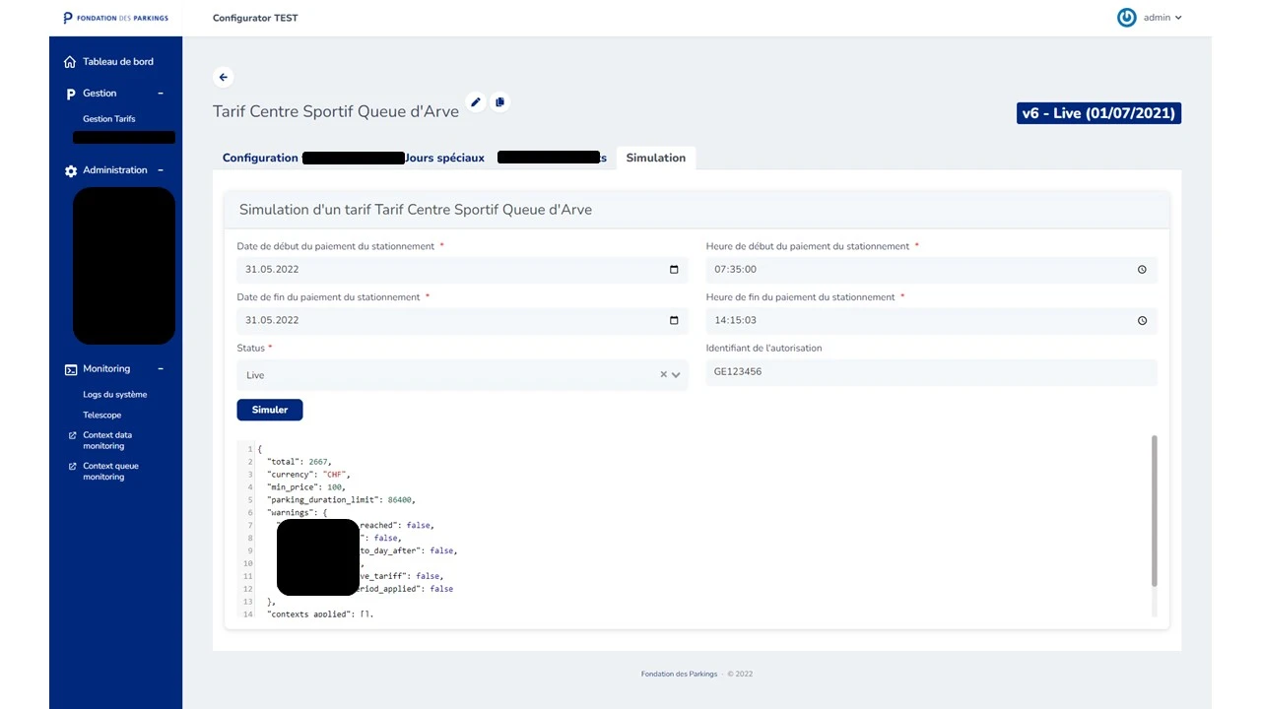The height and width of the screenshot is (709, 1261).
Task: Click the pencil edit icon beside tariff title
Action: pyautogui.click(x=476, y=102)
